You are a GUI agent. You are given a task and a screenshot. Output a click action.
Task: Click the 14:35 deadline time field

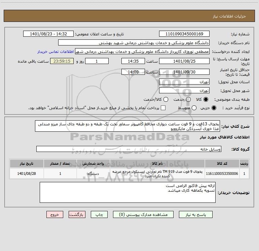pos(133,61)
